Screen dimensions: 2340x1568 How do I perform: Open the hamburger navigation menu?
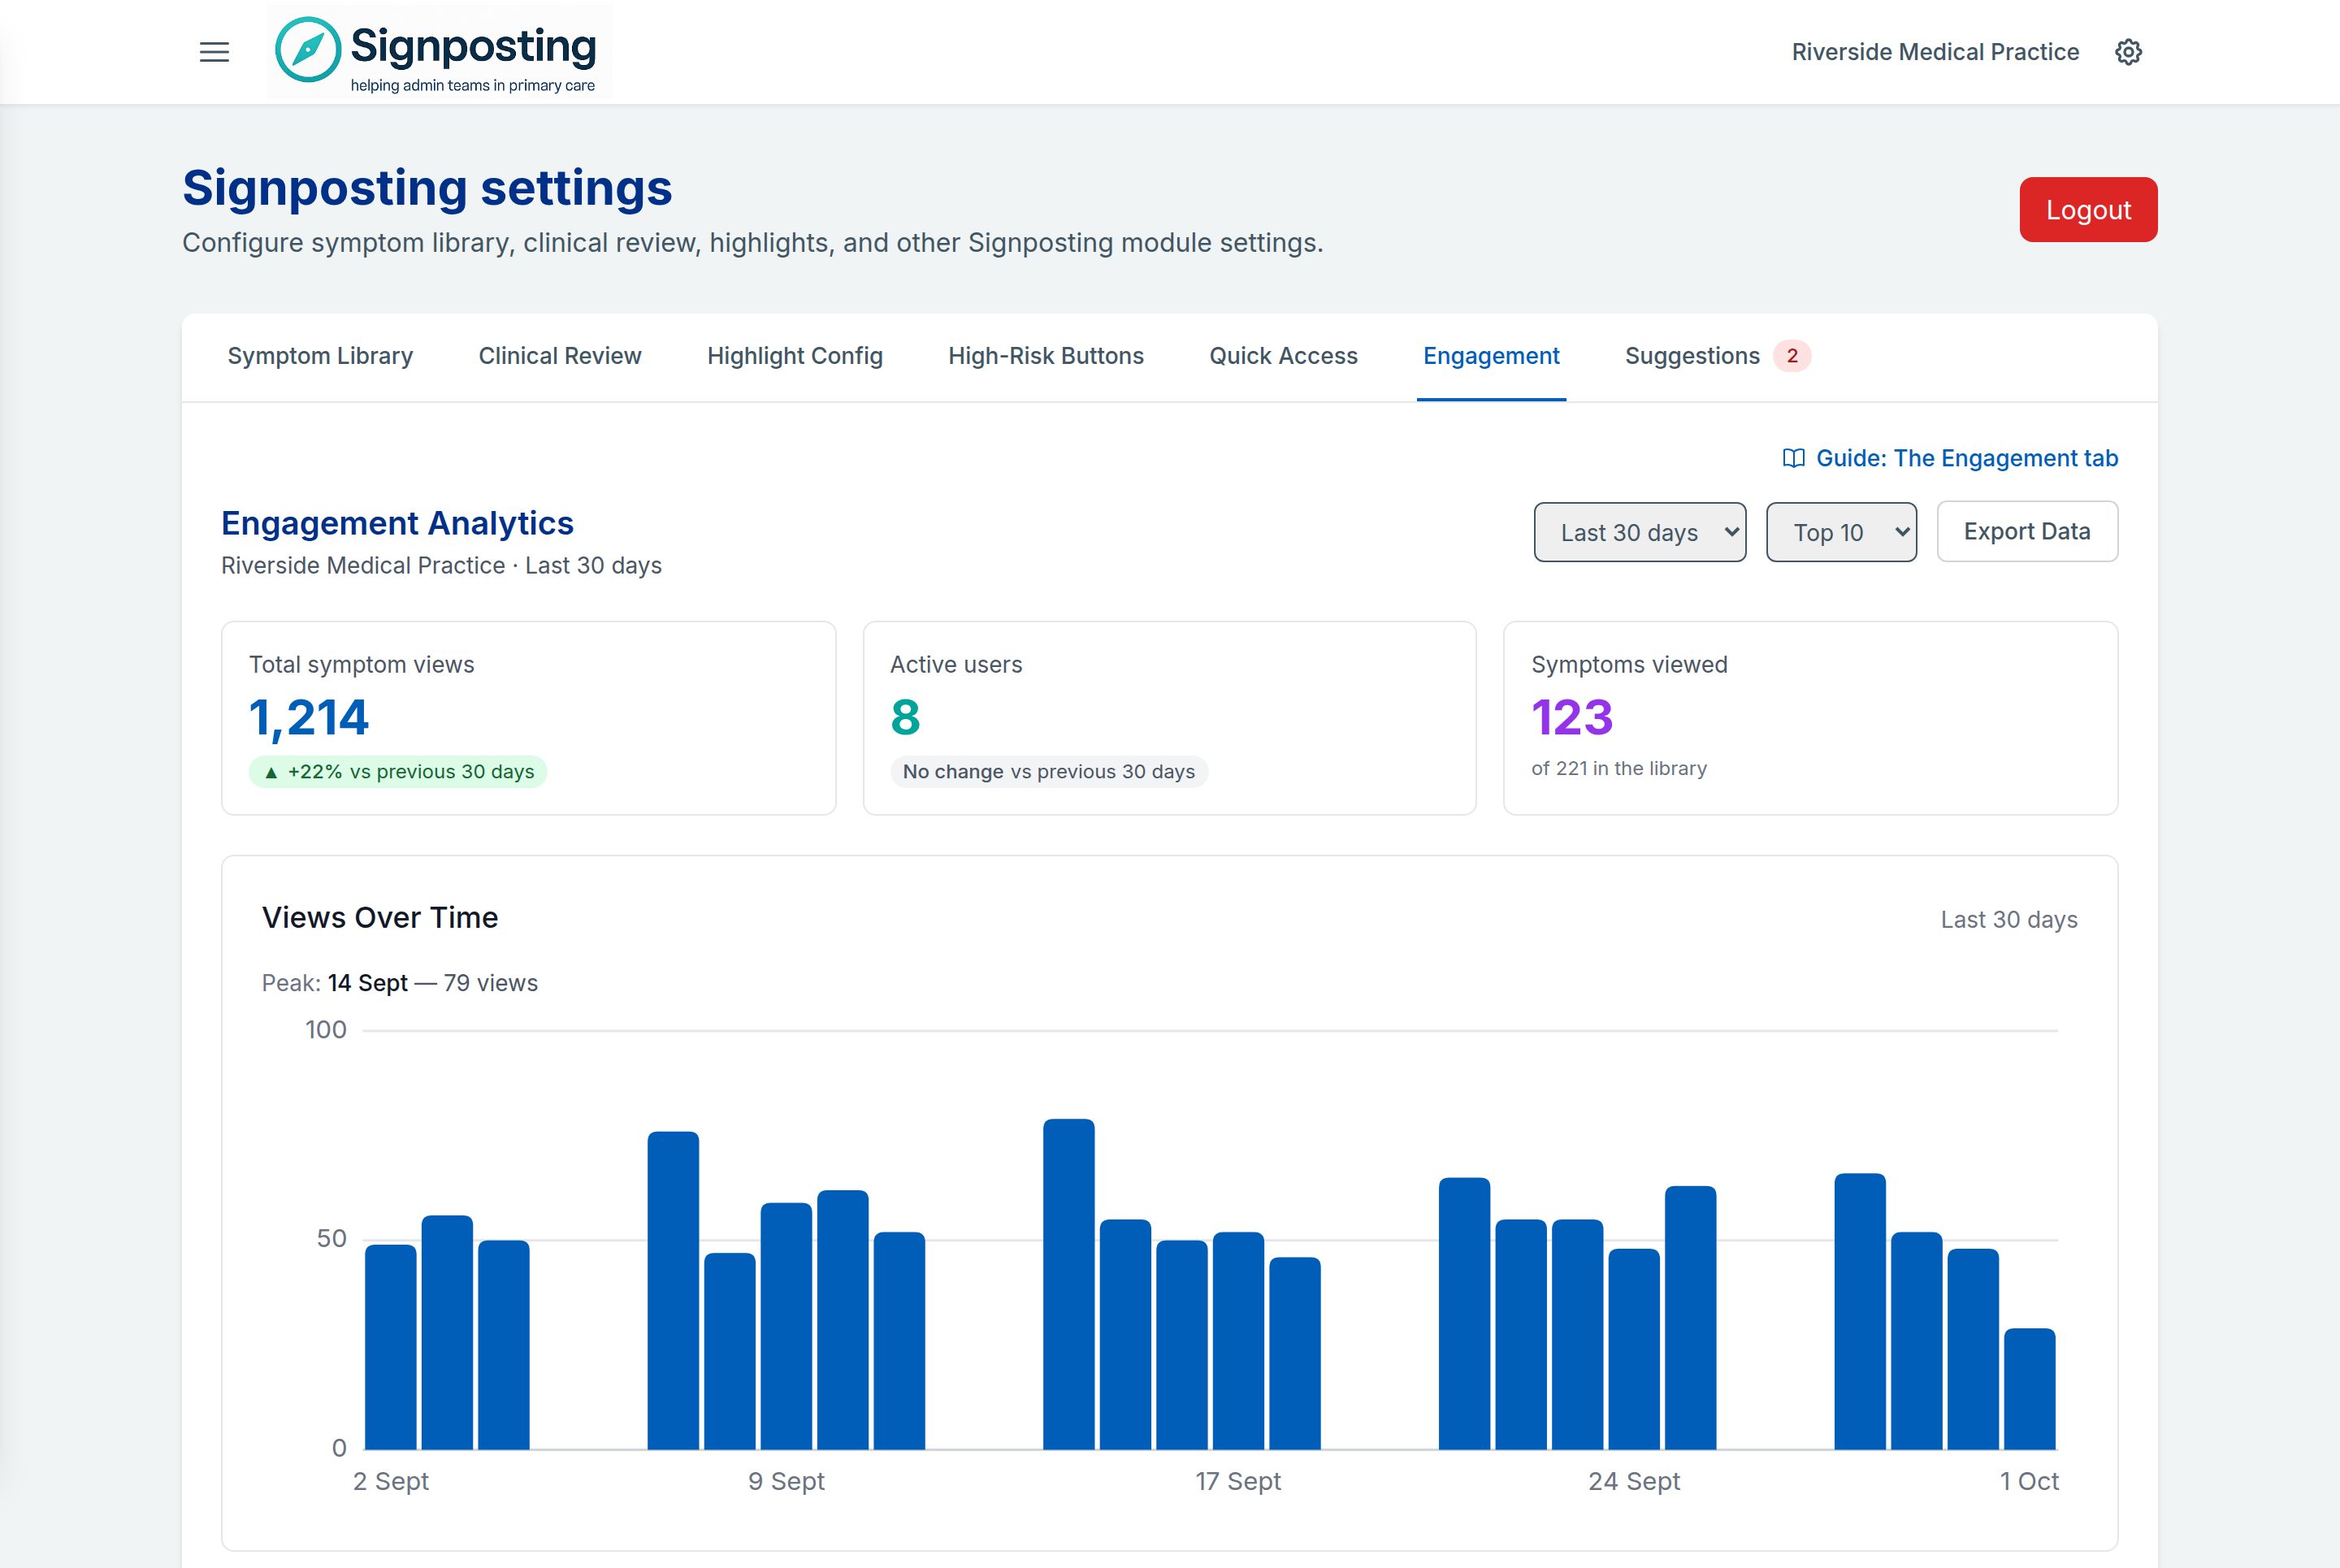click(214, 52)
